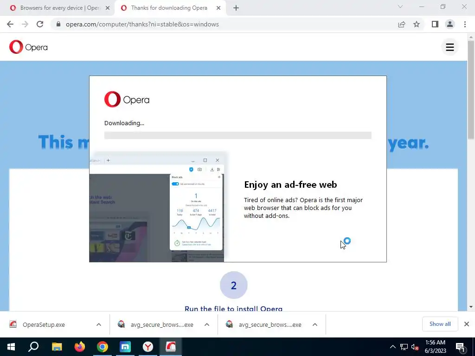Go back to the previous page
The width and height of the screenshot is (475, 356).
[x=10, y=24]
